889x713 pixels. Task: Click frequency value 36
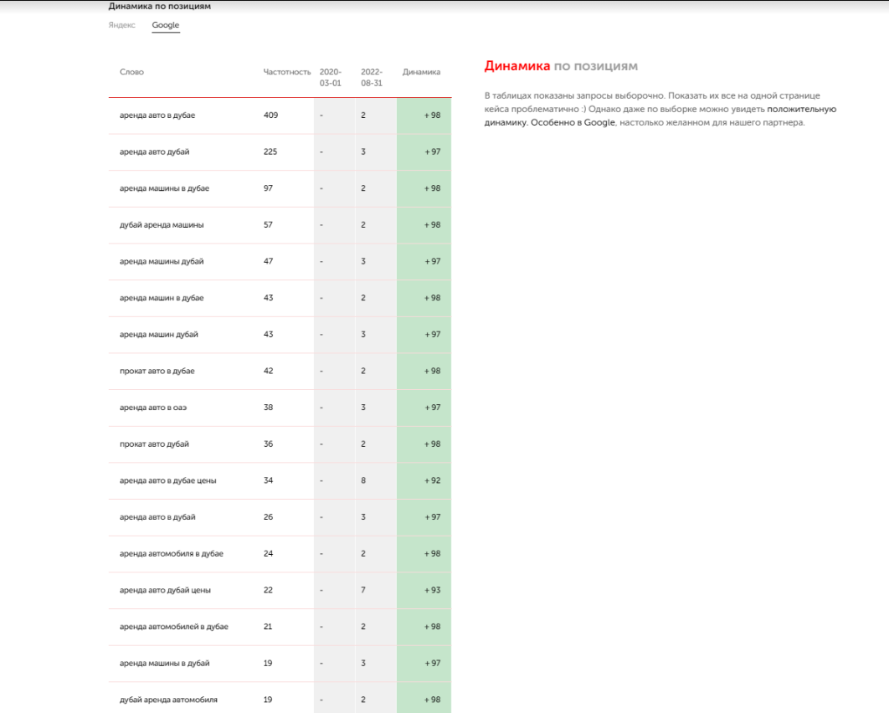tap(268, 444)
